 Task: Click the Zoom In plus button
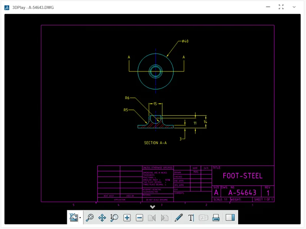tap(127, 218)
